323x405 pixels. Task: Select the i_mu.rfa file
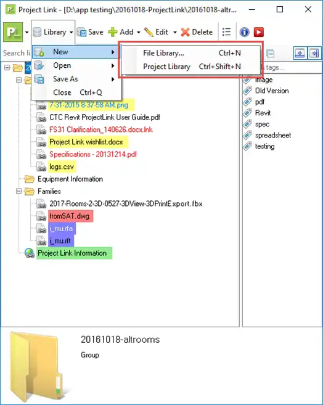[62, 229]
